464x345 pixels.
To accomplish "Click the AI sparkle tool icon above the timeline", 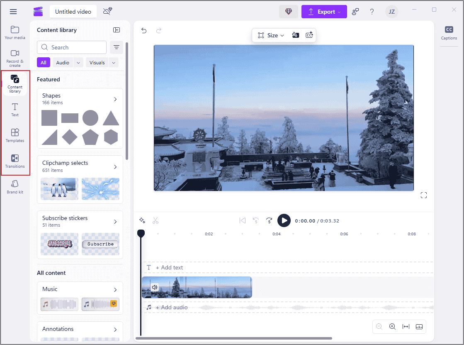I will pyautogui.click(x=142, y=220).
